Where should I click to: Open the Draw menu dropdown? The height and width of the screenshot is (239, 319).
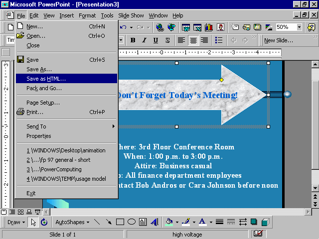tap(16, 222)
